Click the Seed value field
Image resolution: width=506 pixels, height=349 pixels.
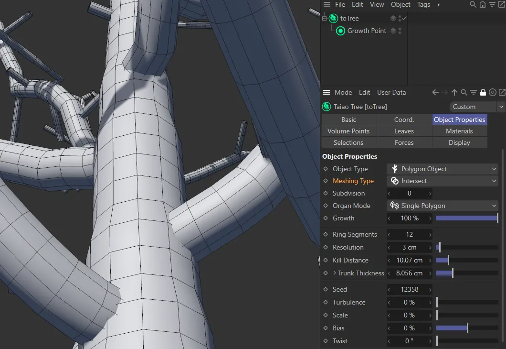click(410, 289)
